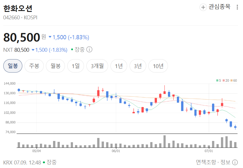Click the 144,000 price axis label
The width and height of the screenshot is (243, 168).
point(10,84)
